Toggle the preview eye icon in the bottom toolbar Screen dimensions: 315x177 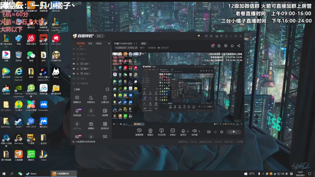coord(215,132)
